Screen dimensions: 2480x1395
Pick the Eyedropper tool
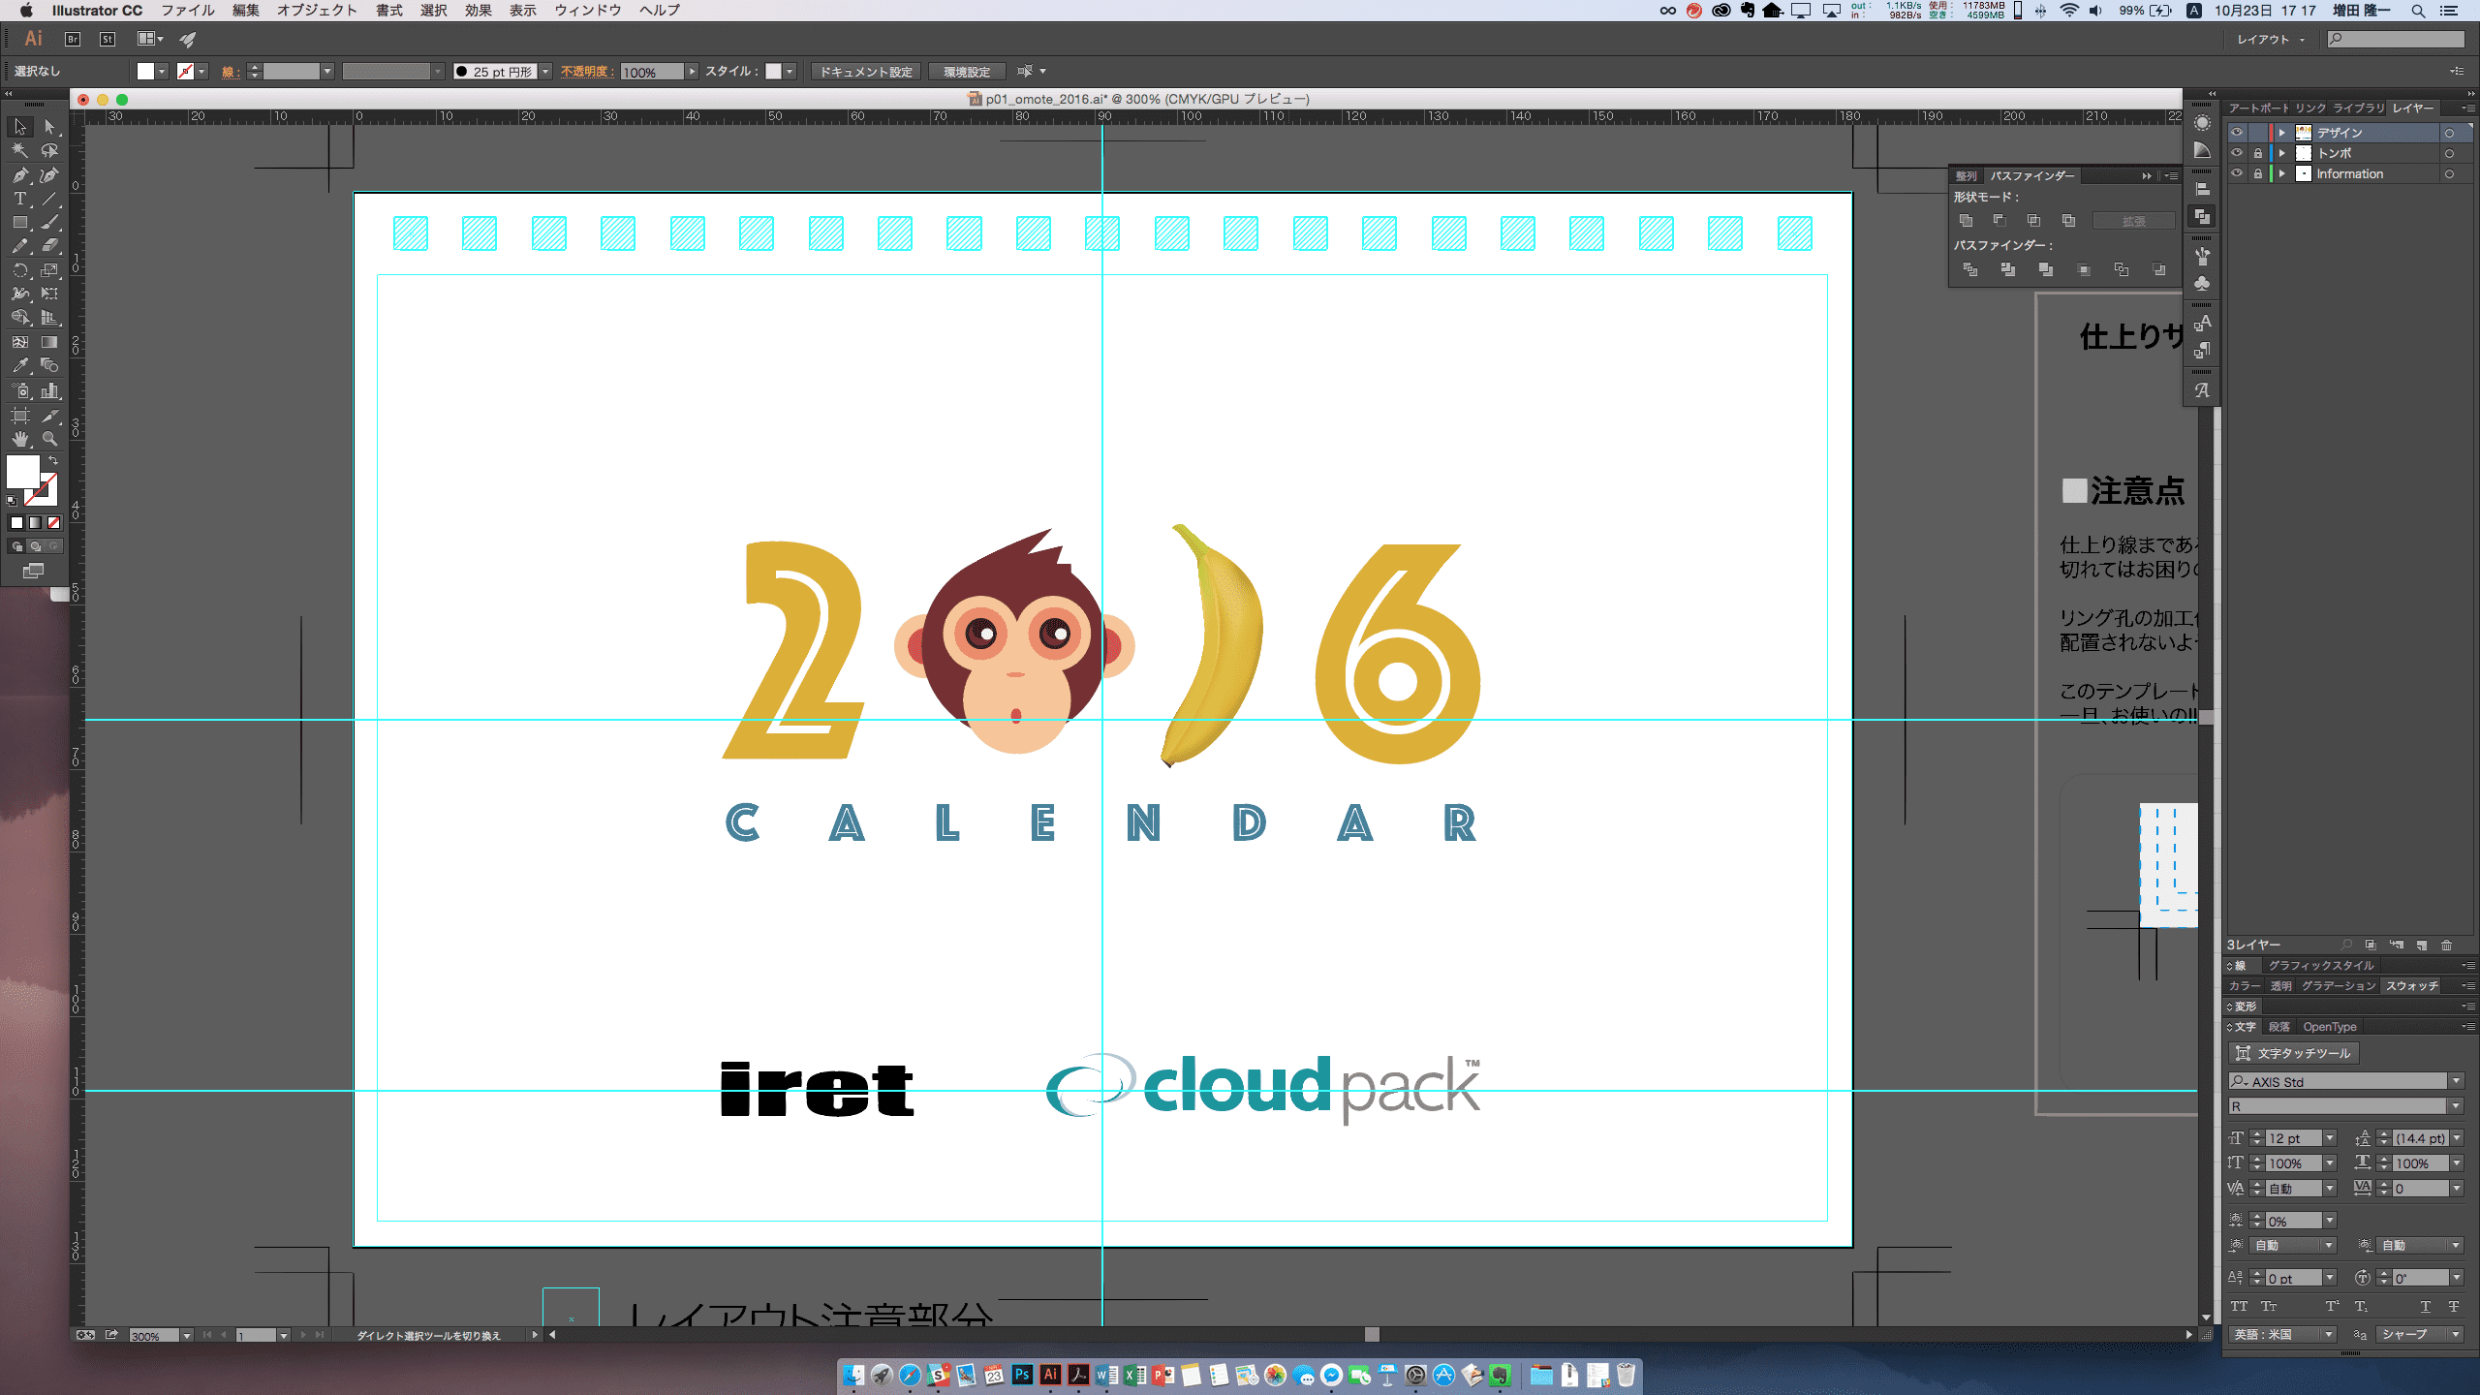click(x=19, y=366)
